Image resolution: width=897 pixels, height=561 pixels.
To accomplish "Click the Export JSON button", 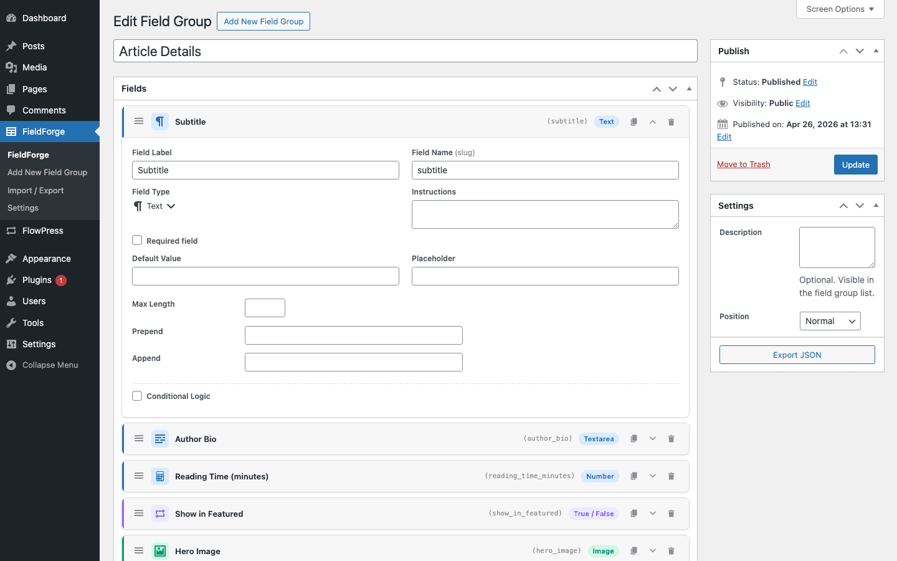I will [797, 355].
